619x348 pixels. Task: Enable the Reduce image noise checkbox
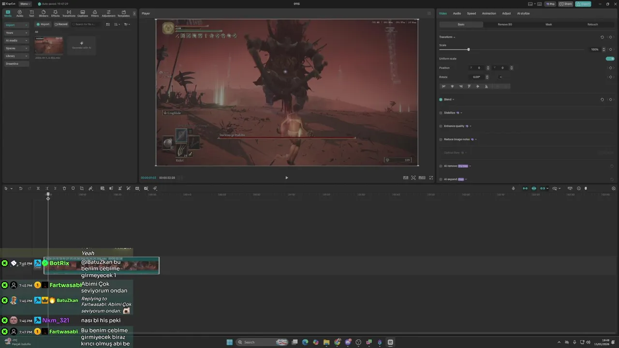(441, 139)
